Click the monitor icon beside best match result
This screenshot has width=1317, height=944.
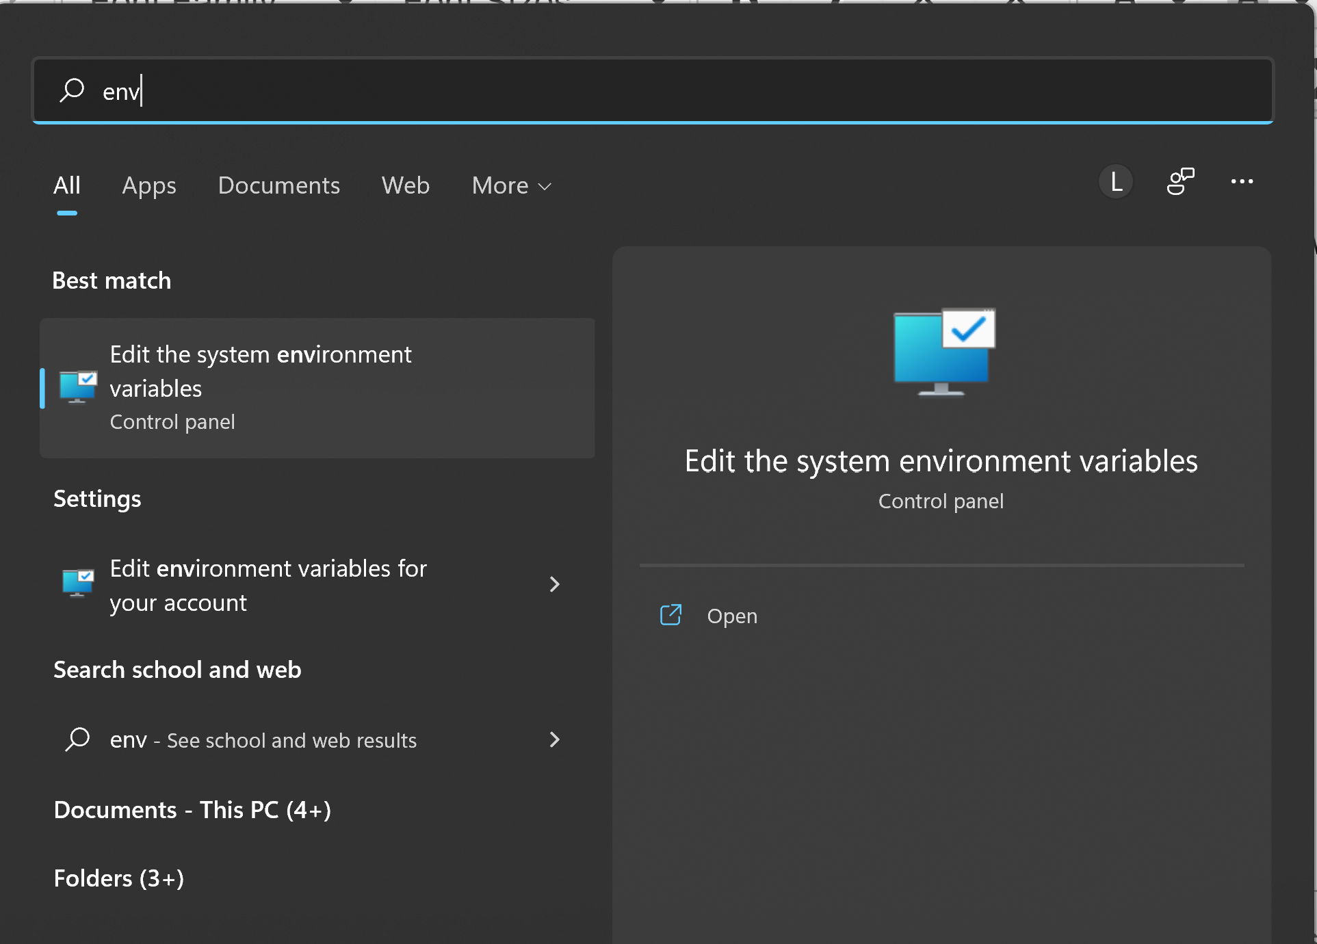78,387
